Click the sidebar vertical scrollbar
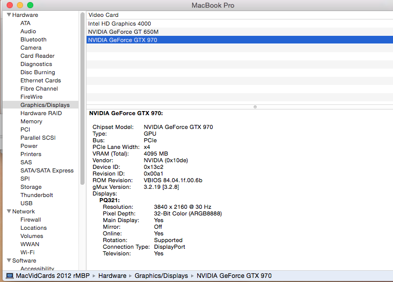Image resolution: width=393 pixels, height=282 pixels. pyautogui.click(x=82, y=98)
